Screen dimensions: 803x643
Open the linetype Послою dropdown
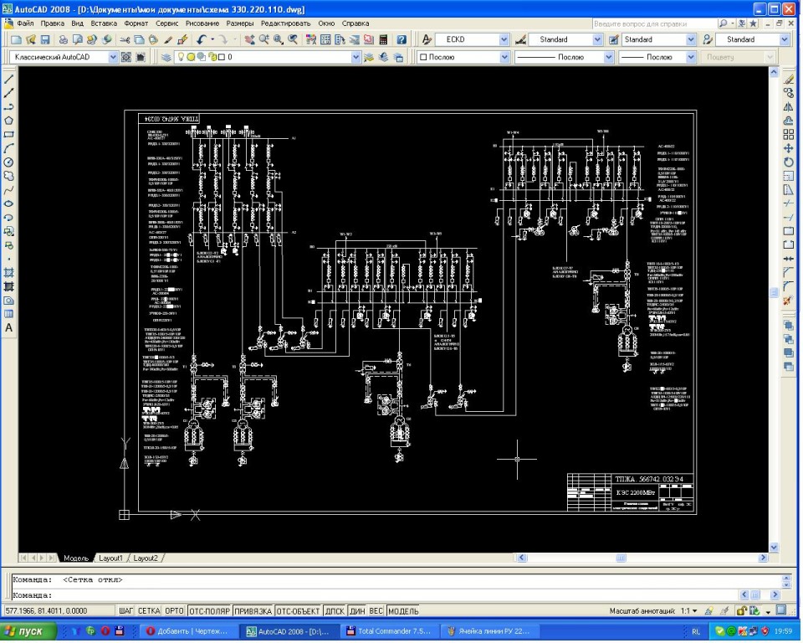pos(608,58)
